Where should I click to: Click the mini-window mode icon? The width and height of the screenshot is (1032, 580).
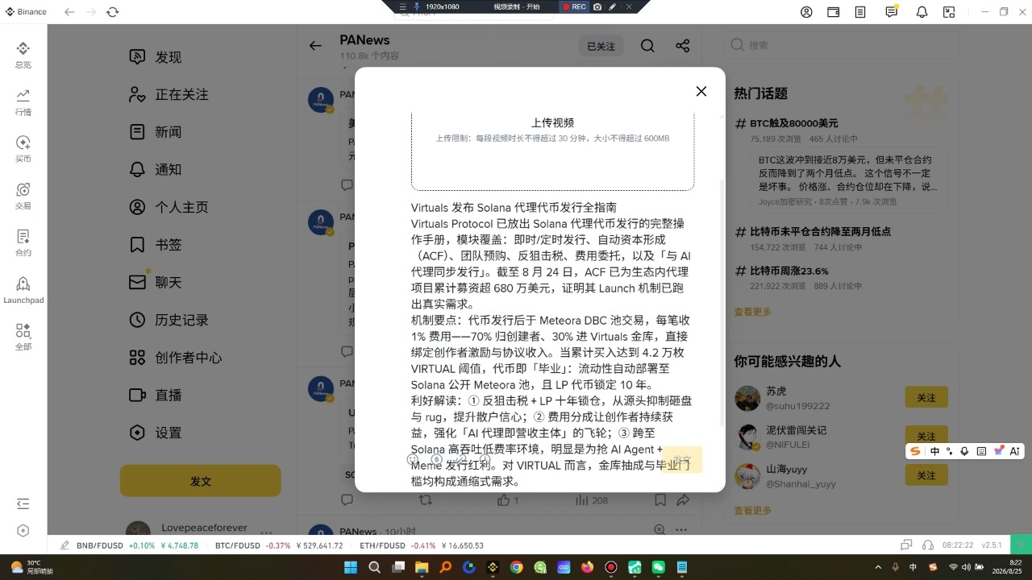pos(949,12)
